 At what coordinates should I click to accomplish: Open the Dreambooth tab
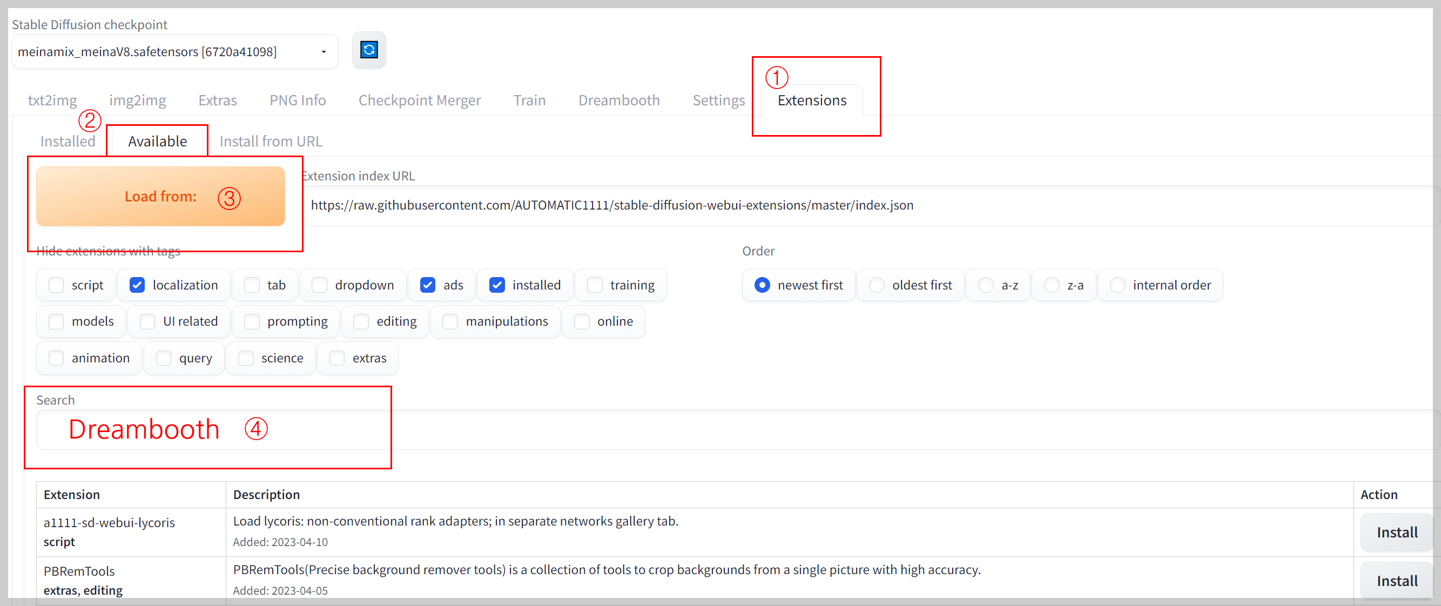pyautogui.click(x=619, y=100)
